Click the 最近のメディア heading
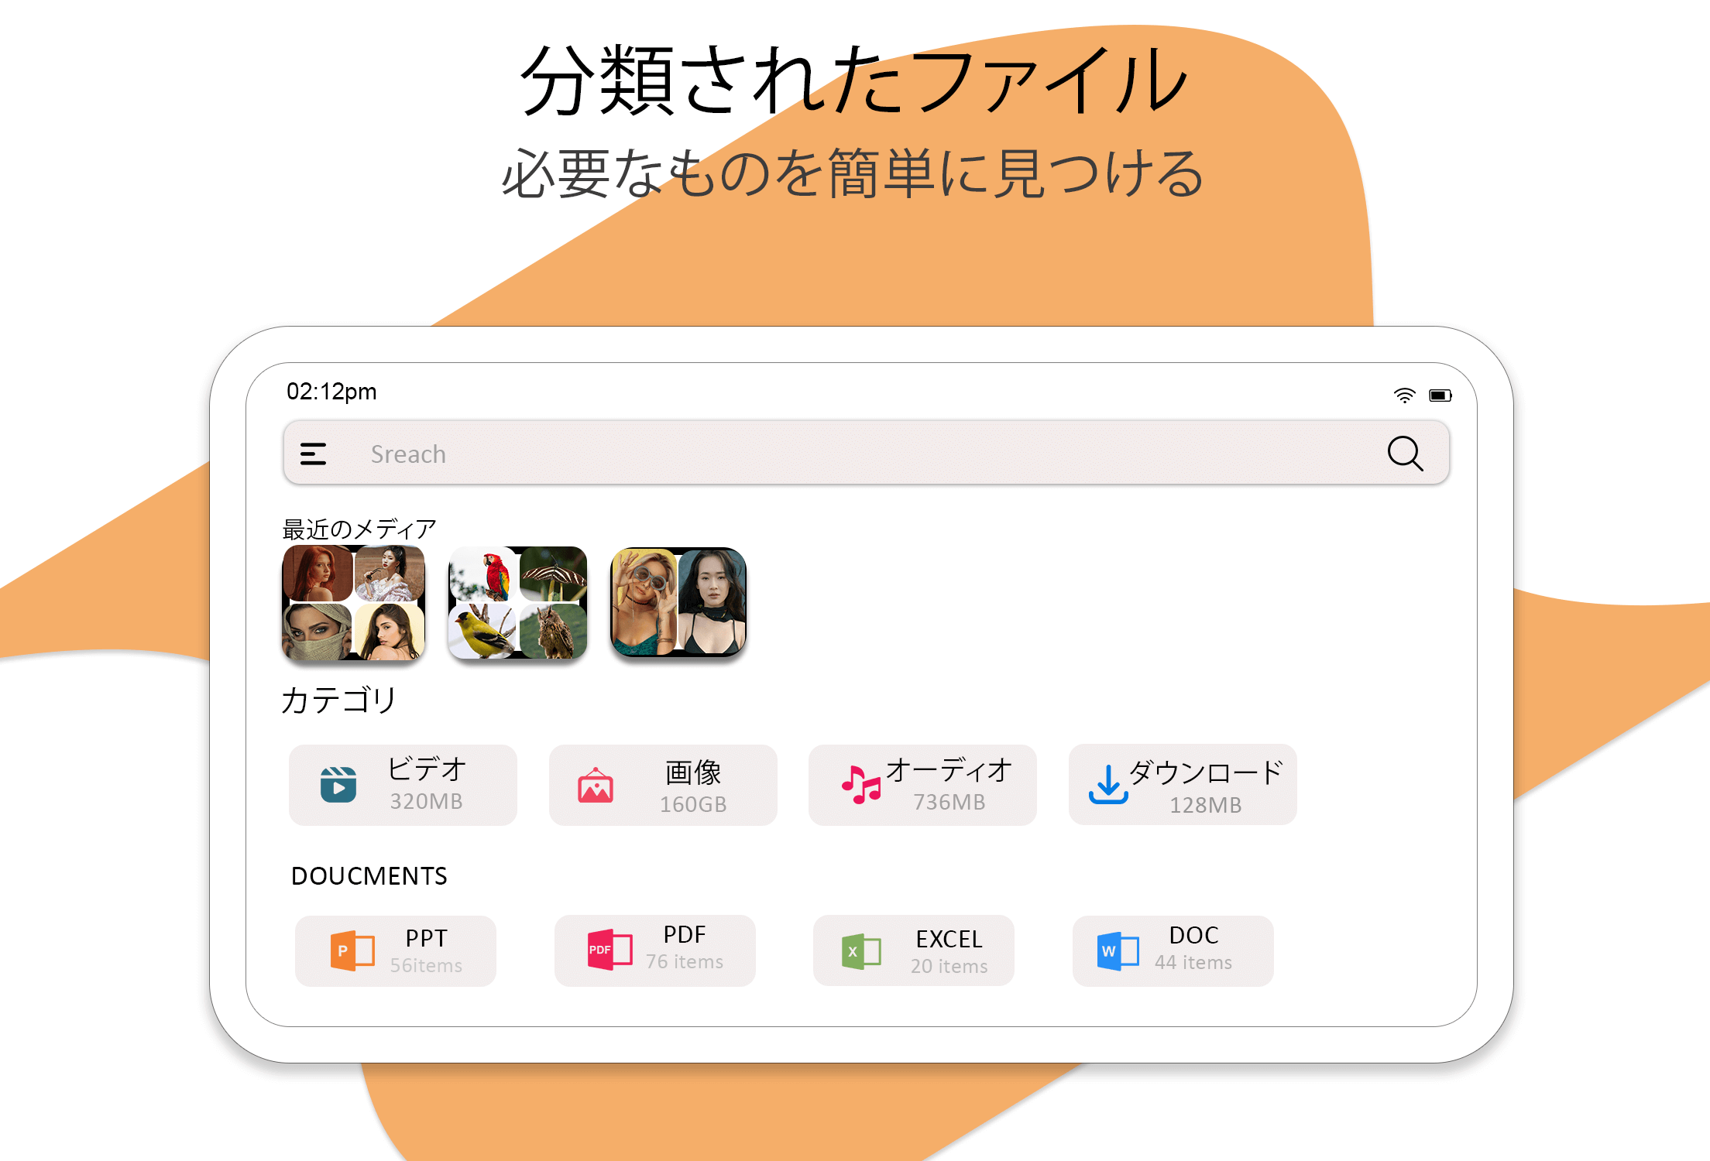Viewport: 1710px width, 1161px height. [x=359, y=529]
